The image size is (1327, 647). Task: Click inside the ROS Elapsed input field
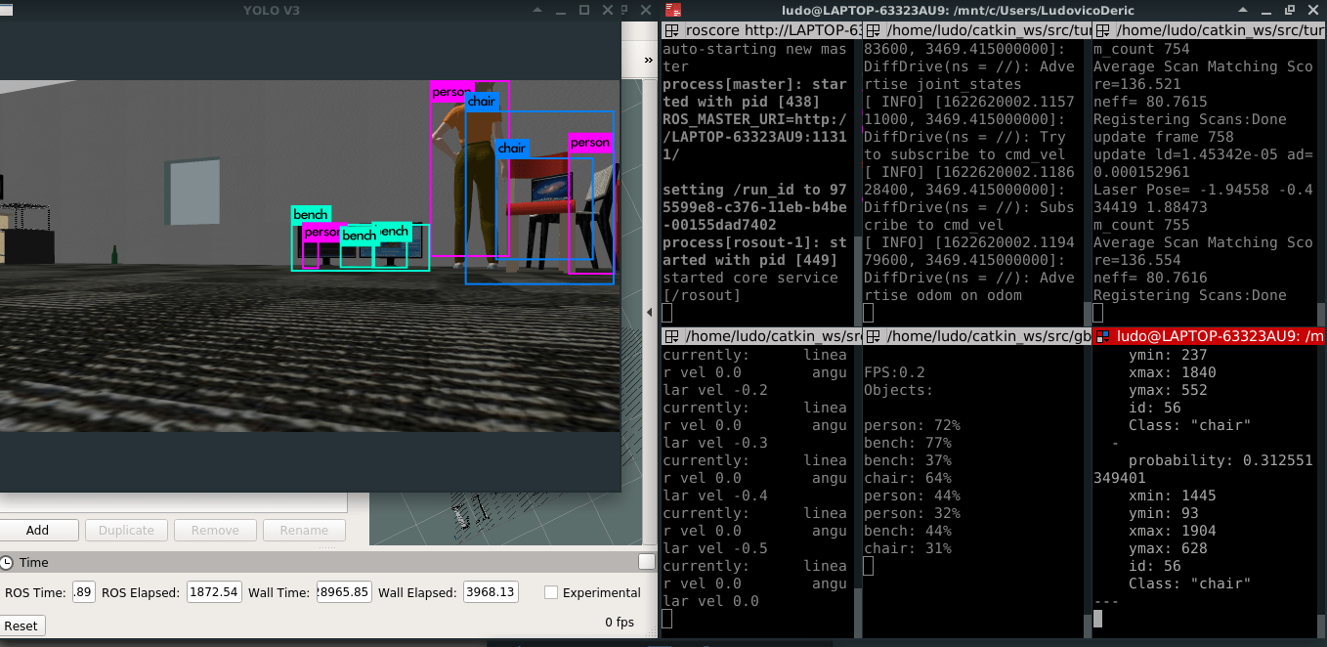(213, 591)
